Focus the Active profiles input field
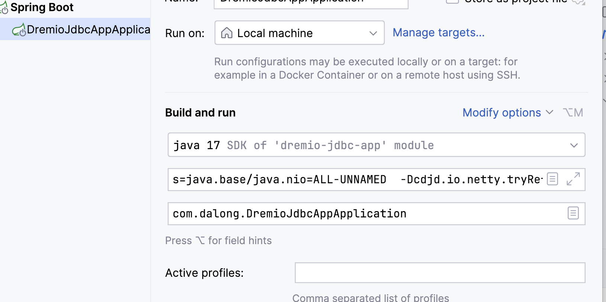Viewport: 606px width, 302px height. coord(440,273)
